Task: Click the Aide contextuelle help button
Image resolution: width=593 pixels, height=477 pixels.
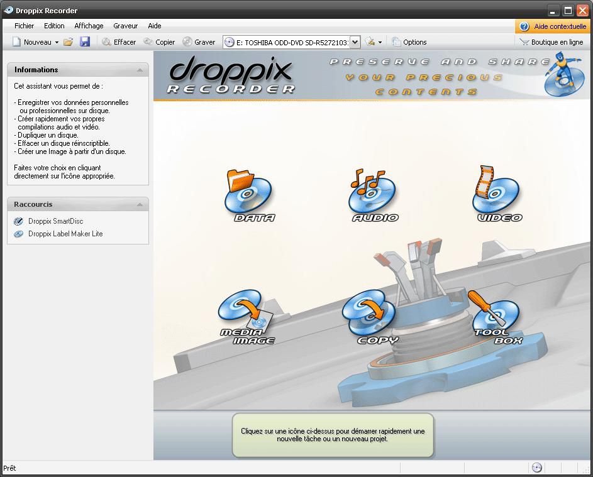Action: coord(553,26)
